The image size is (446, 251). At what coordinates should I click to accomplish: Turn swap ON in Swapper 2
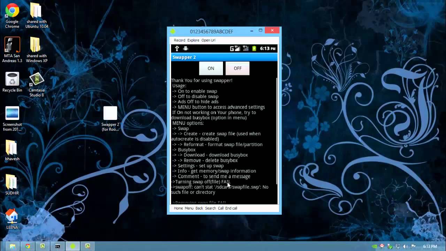[211, 68]
